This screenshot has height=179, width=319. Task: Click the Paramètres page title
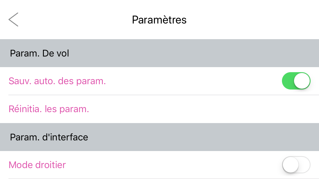pyautogui.click(x=159, y=20)
